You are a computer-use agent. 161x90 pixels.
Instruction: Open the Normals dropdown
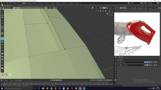pos(158,5)
